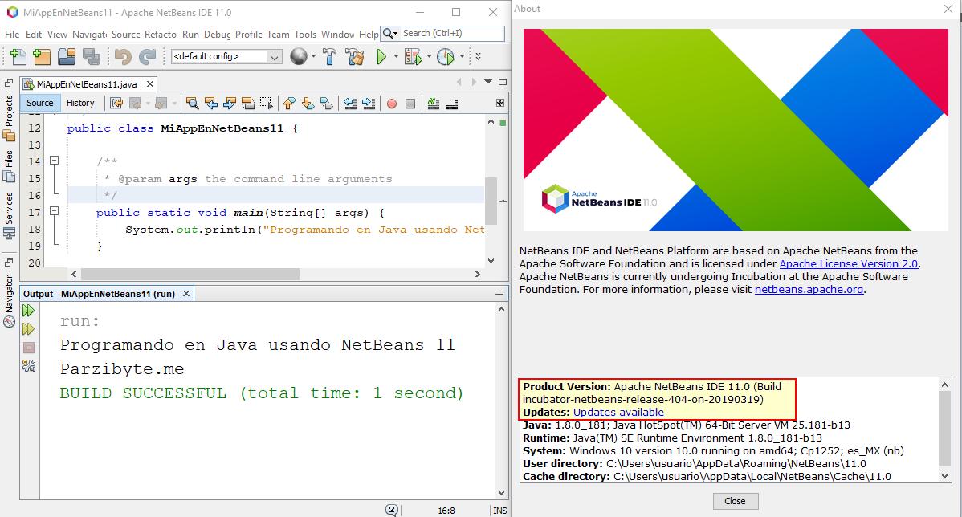Screen dimensions: 962x517
Task: Click the globe browser icon in toolbar
Action: click(x=299, y=56)
